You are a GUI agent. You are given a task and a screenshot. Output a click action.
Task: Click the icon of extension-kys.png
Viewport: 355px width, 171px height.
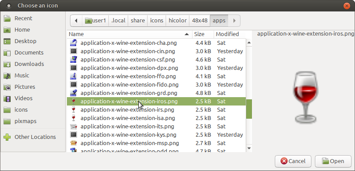pyautogui.click(x=74, y=135)
